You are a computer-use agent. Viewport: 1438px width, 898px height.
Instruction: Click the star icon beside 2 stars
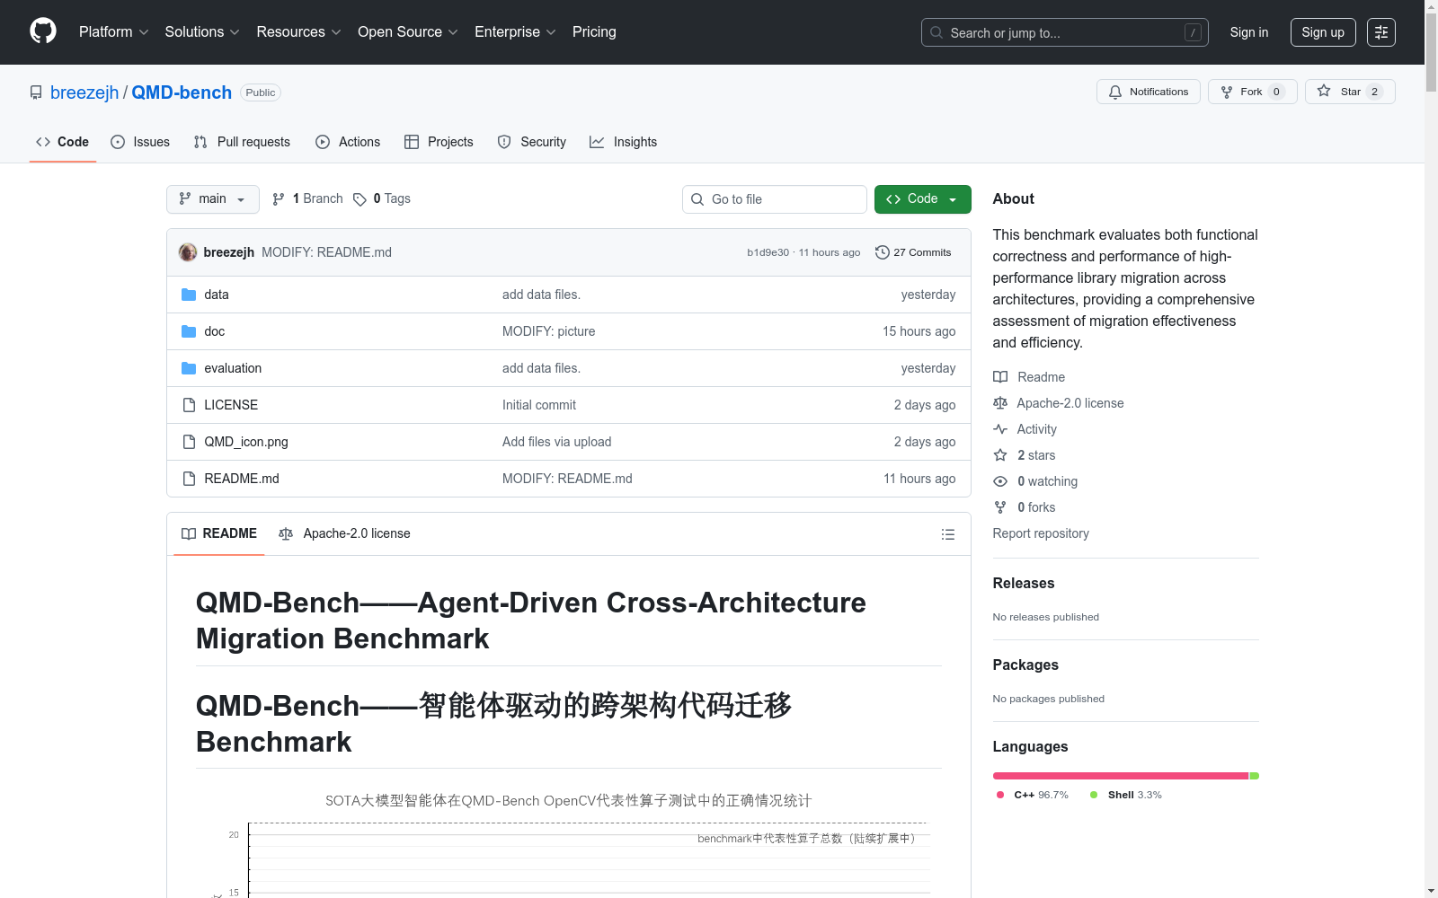pyautogui.click(x=1000, y=455)
